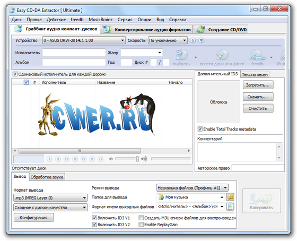Click the load disc icon next to eject
297x241 pixels.
202,40
